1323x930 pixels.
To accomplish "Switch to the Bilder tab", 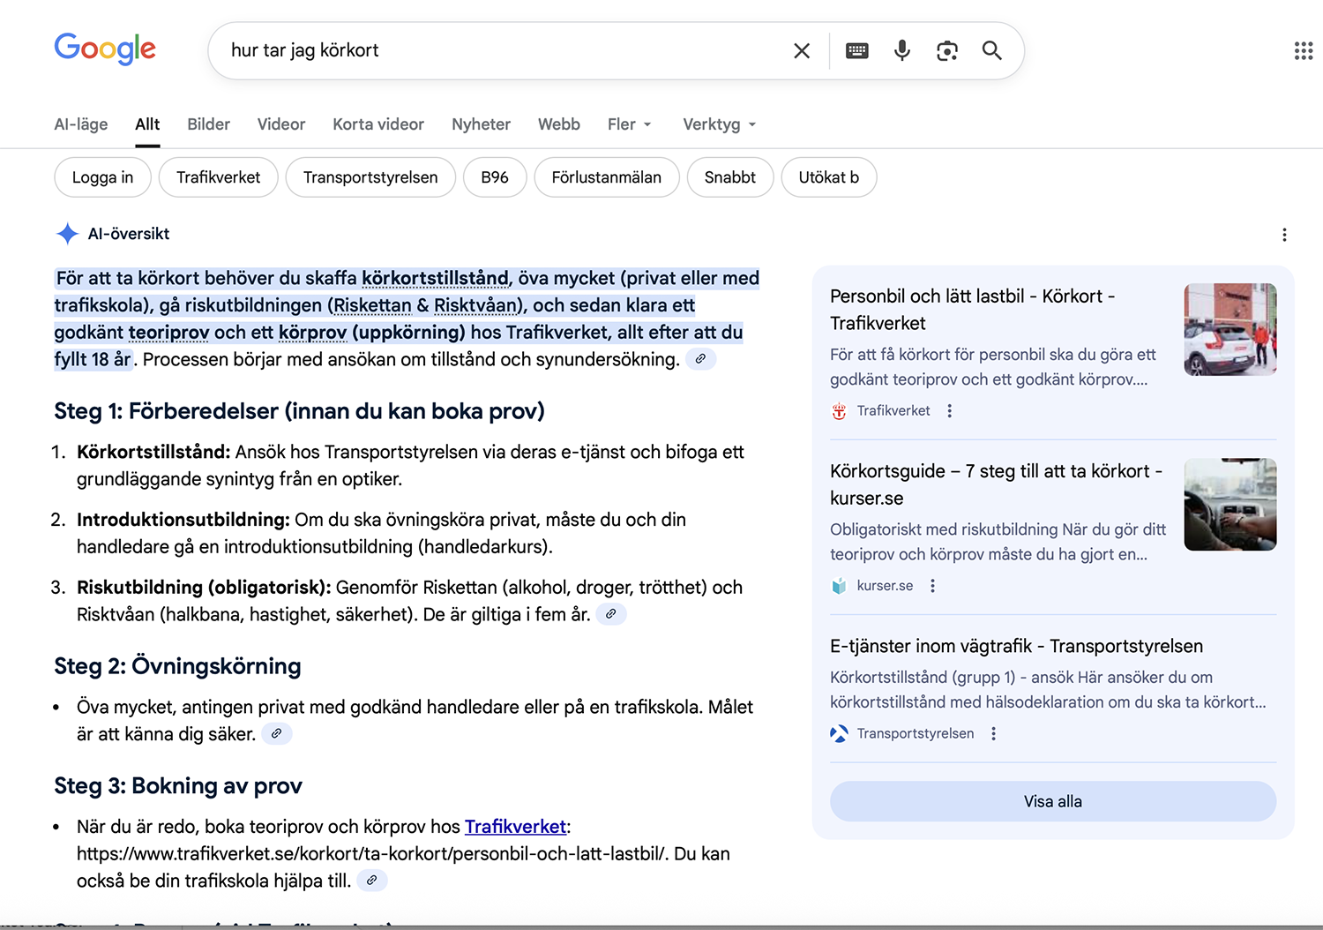I will pyautogui.click(x=208, y=124).
